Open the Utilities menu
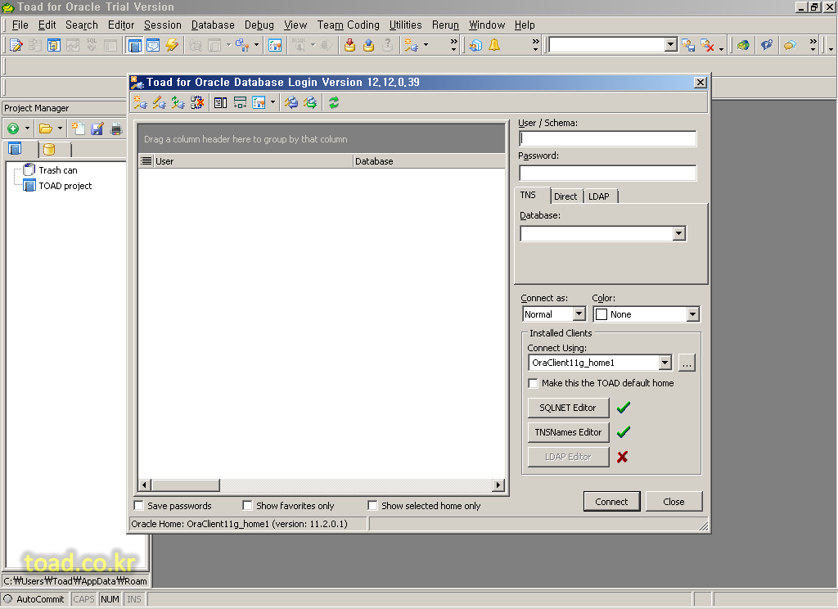This screenshot has height=609, width=838. (405, 25)
